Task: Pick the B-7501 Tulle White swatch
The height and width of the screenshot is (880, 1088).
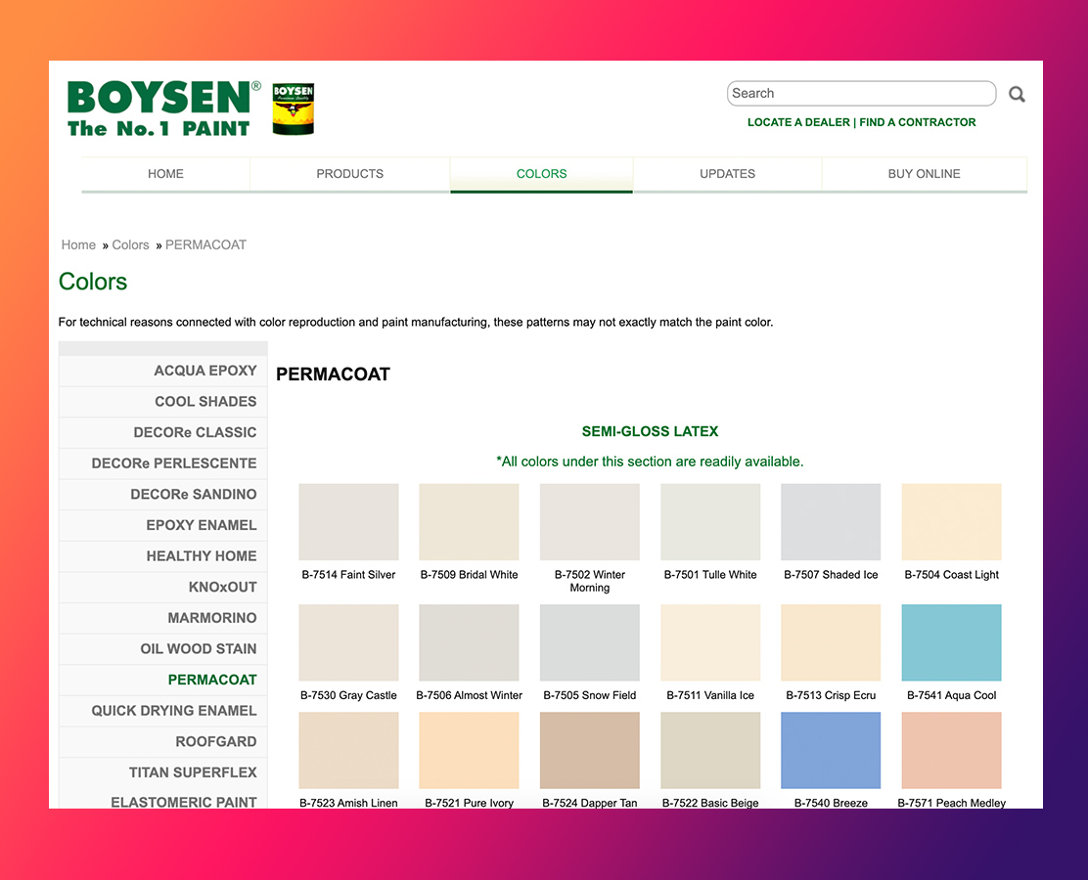Action: (x=710, y=521)
